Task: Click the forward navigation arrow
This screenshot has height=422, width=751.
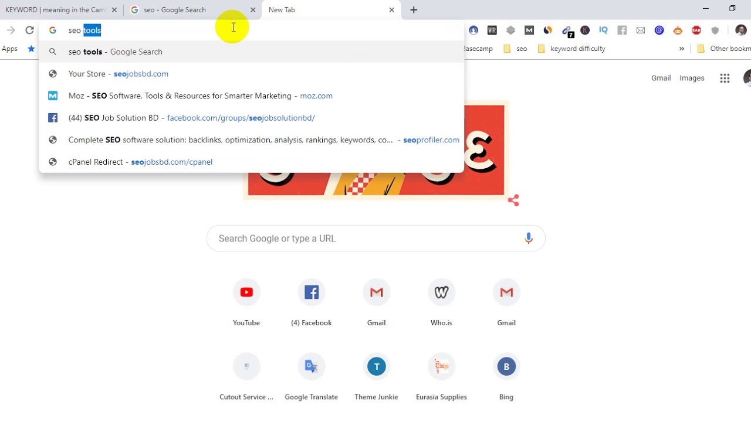Action: (x=11, y=30)
